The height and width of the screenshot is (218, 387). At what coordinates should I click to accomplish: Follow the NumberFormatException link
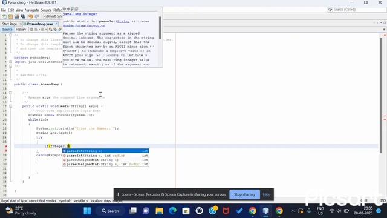[x=84, y=25]
